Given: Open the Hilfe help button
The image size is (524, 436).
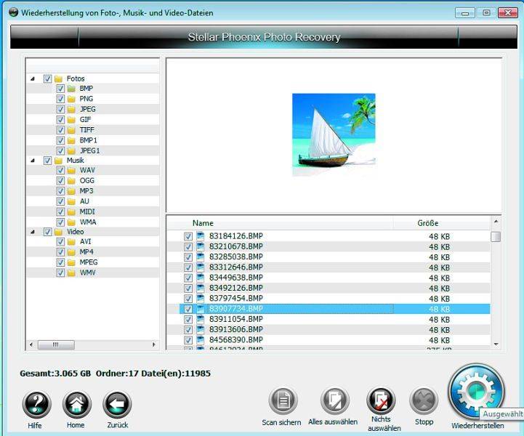Looking at the screenshot, I should tap(37, 405).
